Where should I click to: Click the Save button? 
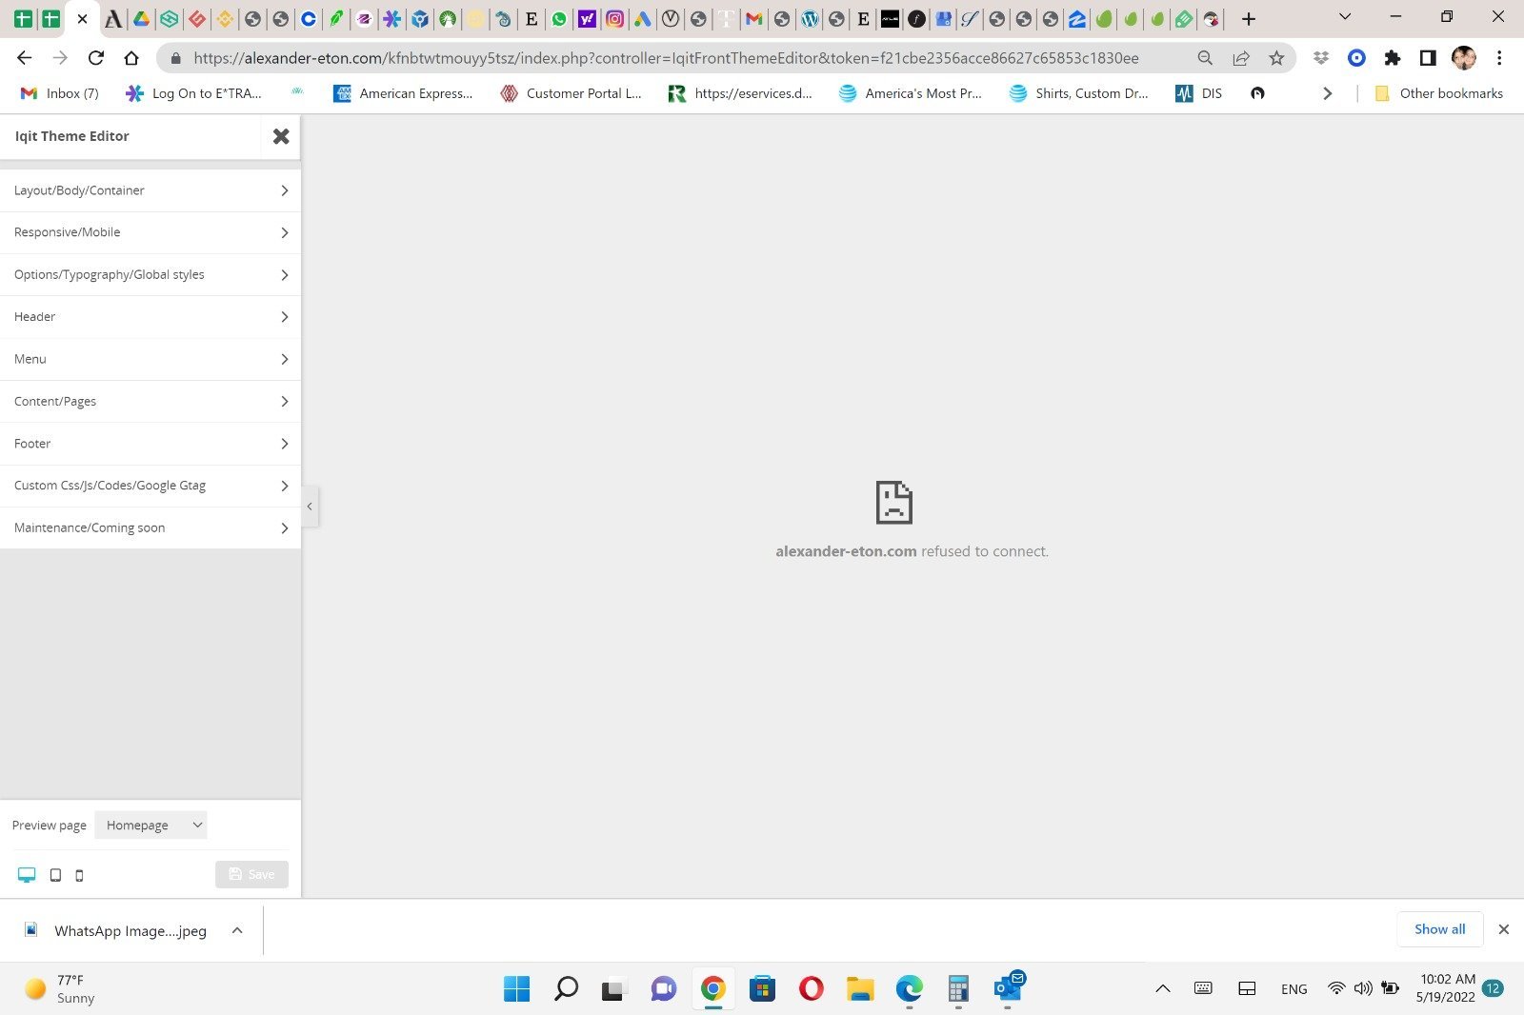click(251, 874)
